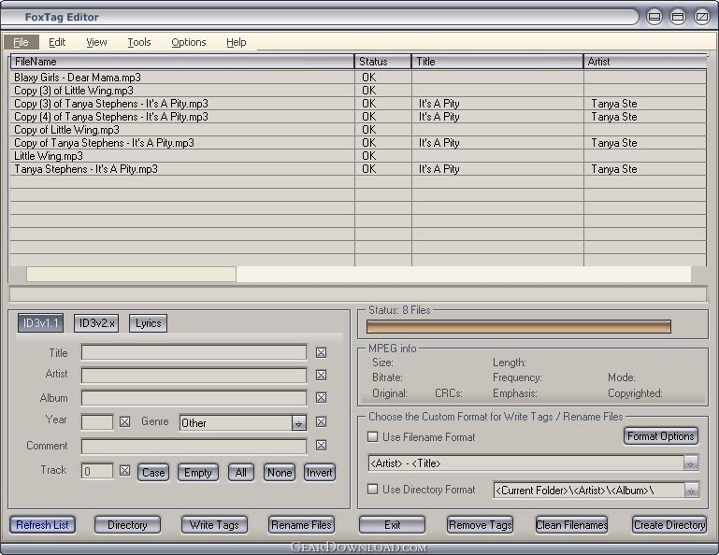Click the Empty button
719x555 pixels.
pos(198,473)
